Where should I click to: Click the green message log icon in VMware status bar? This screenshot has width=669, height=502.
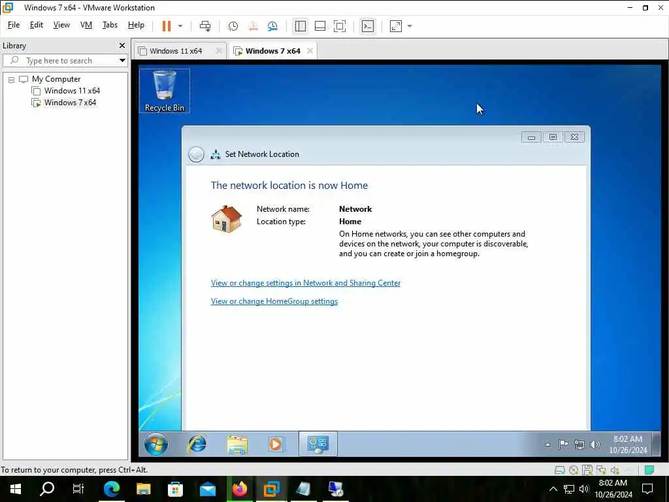(649, 471)
